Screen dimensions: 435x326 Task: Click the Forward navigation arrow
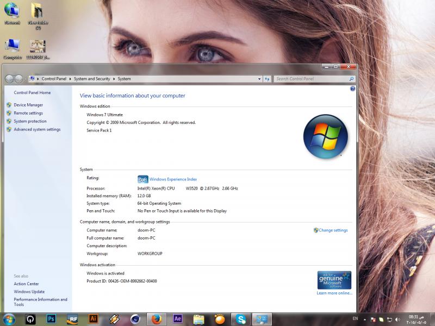[18, 79]
